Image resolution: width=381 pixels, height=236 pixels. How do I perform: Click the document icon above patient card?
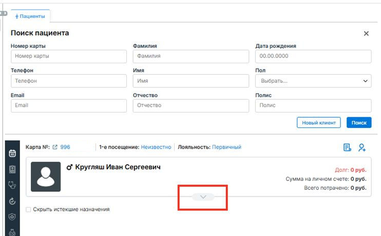(348, 148)
